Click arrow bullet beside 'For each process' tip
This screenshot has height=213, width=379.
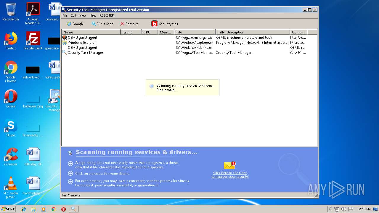(x=70, y=181)
